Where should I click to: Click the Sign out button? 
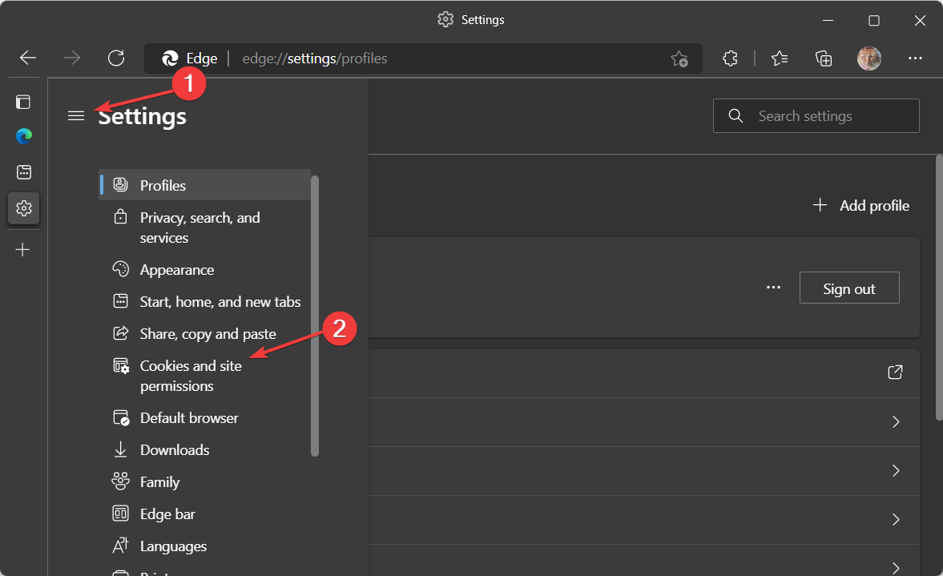(x=849, y=288)
